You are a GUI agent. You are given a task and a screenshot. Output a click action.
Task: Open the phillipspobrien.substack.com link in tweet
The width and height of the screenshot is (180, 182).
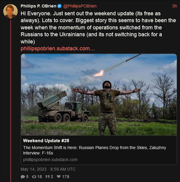(58, 48)
